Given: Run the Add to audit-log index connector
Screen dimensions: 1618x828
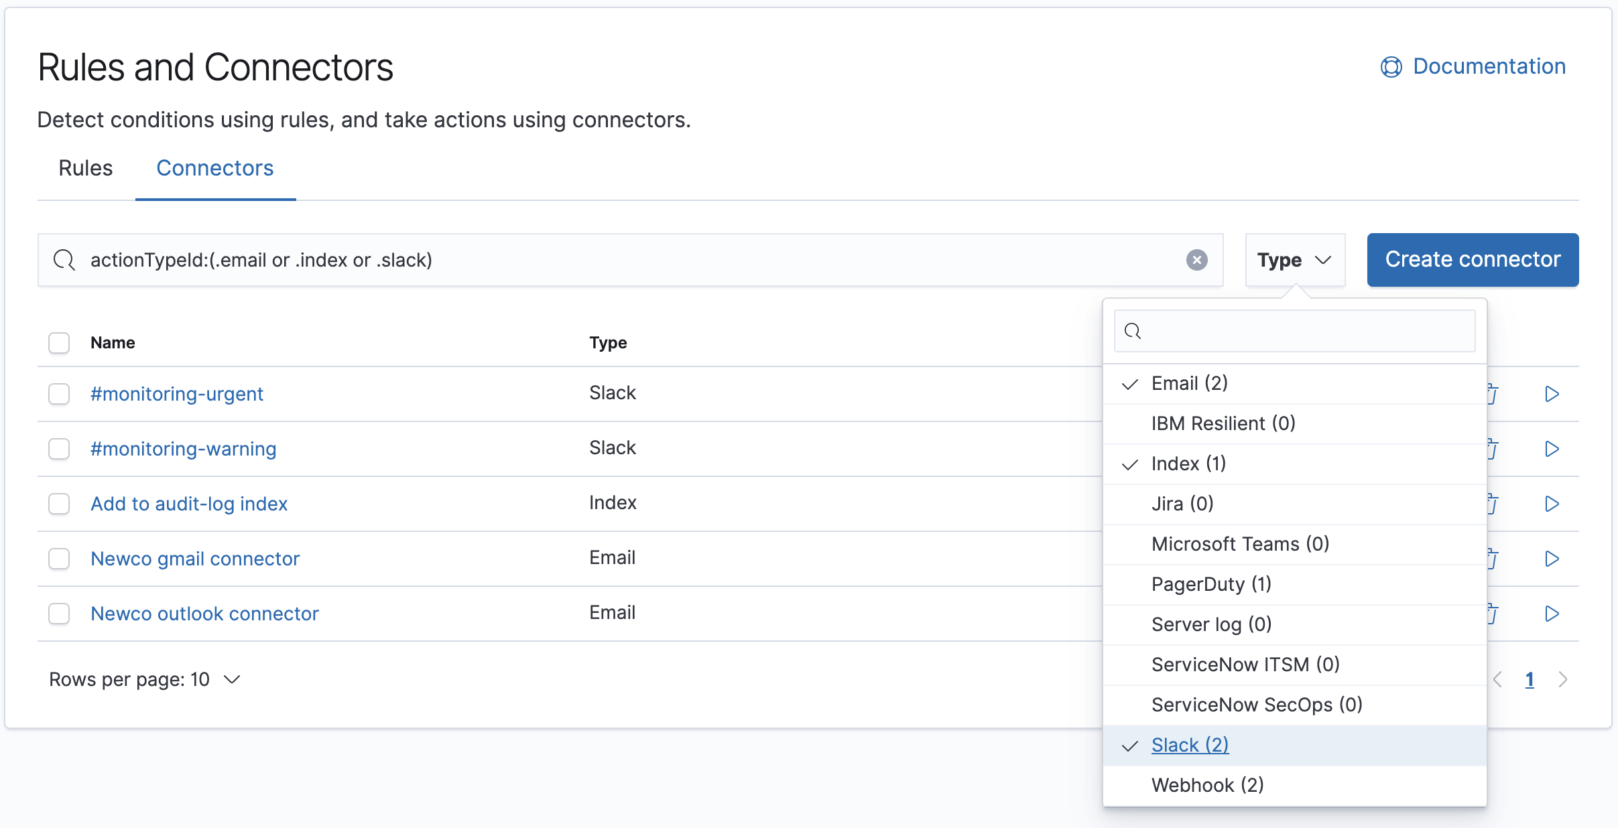Looking at the screenshot, I should tap(1552, 504).
